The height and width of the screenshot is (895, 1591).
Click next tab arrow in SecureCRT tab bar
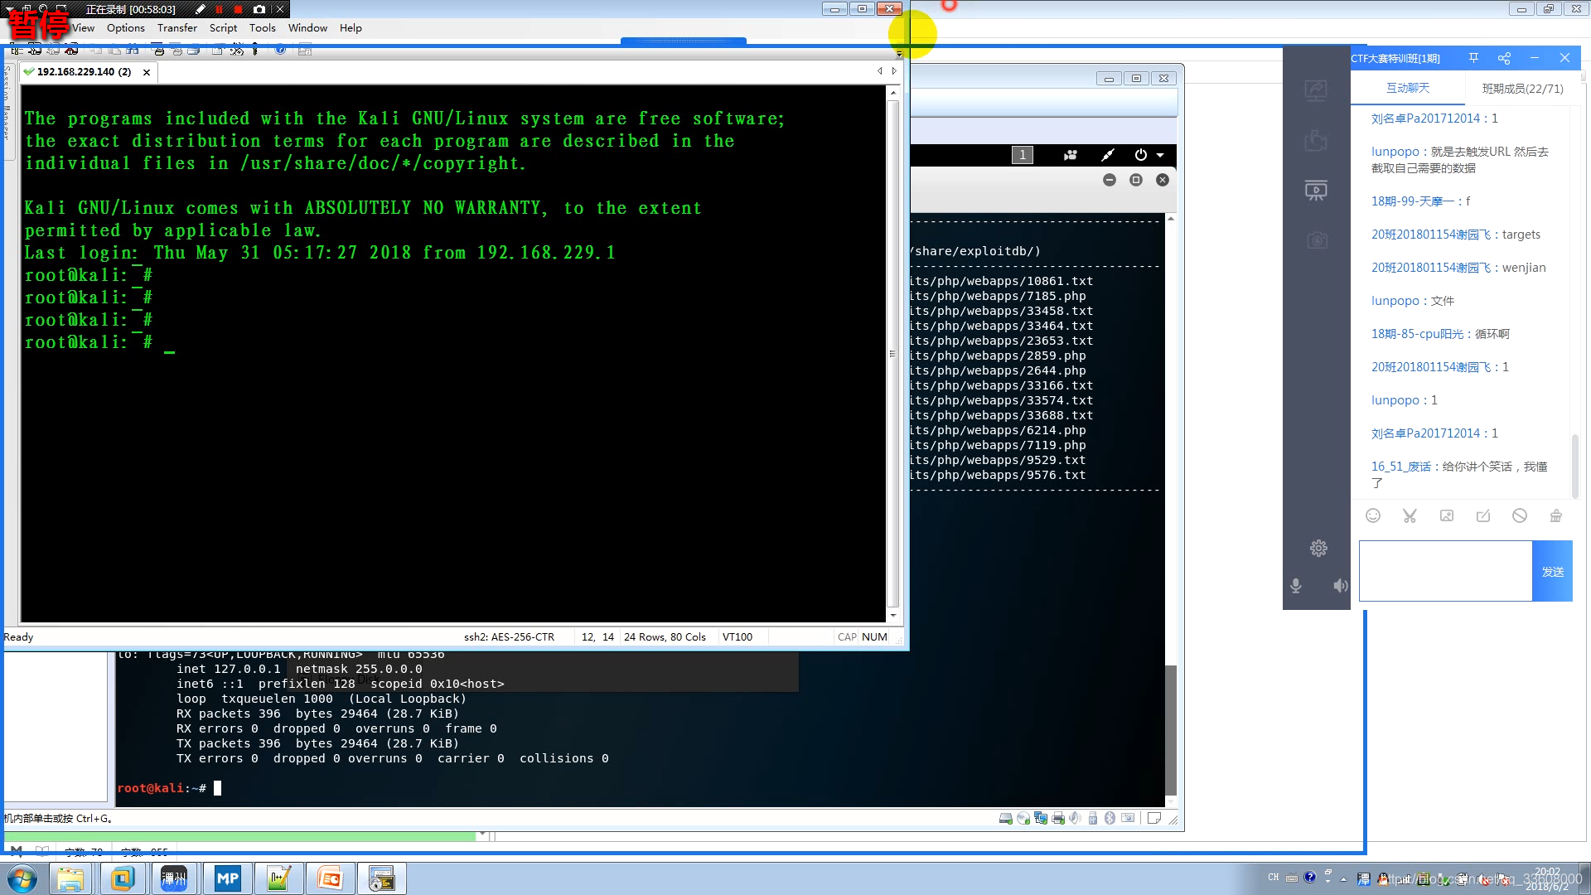pos(894,71)
